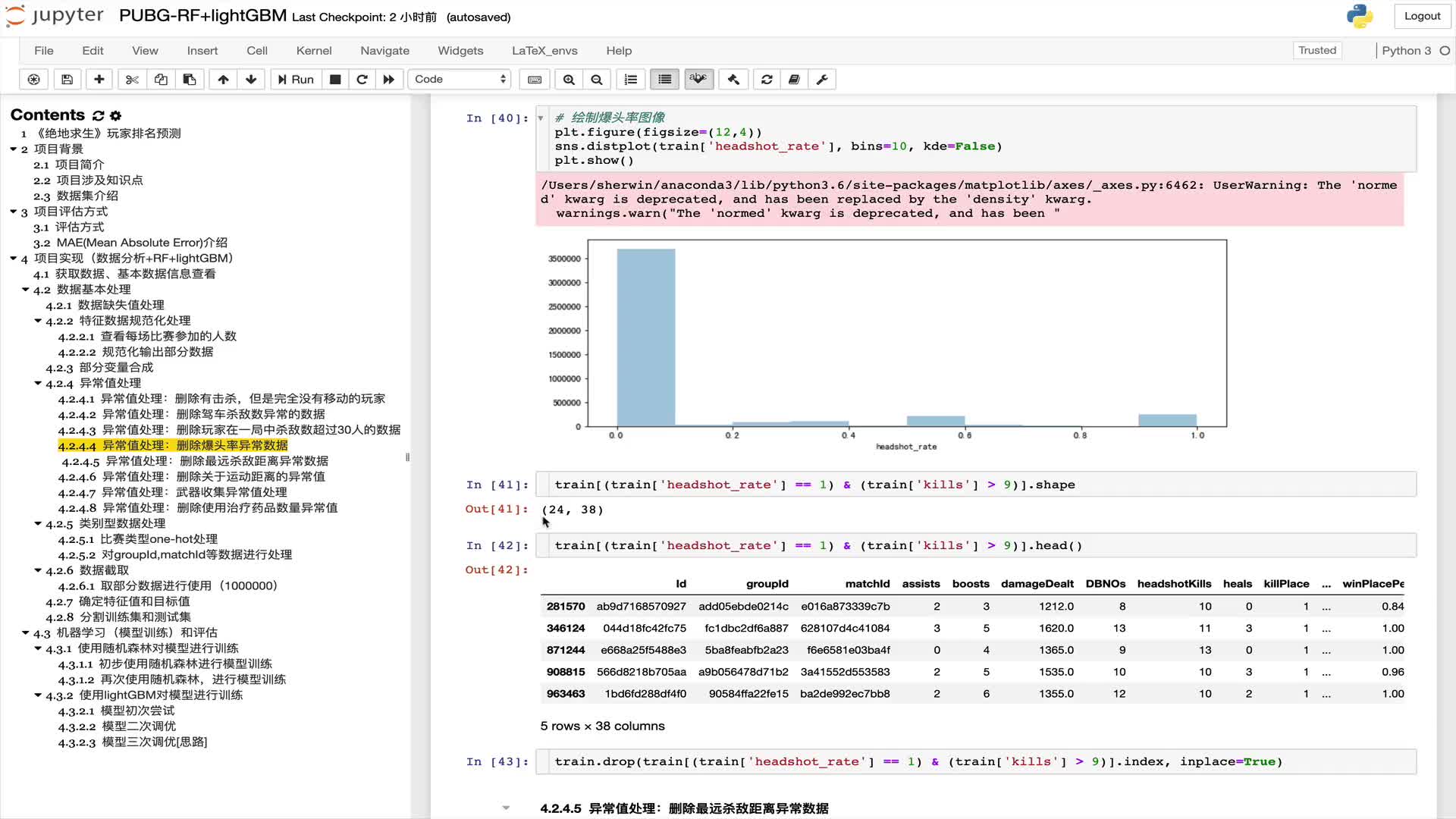The height and width of the screenshot is (819, 1456).
Task: Open the command palette keyboard icon
Action: click(x=535, y=79)
